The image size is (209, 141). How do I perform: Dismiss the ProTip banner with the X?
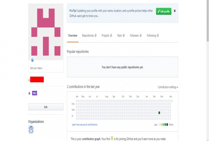(x=175, y=11)
